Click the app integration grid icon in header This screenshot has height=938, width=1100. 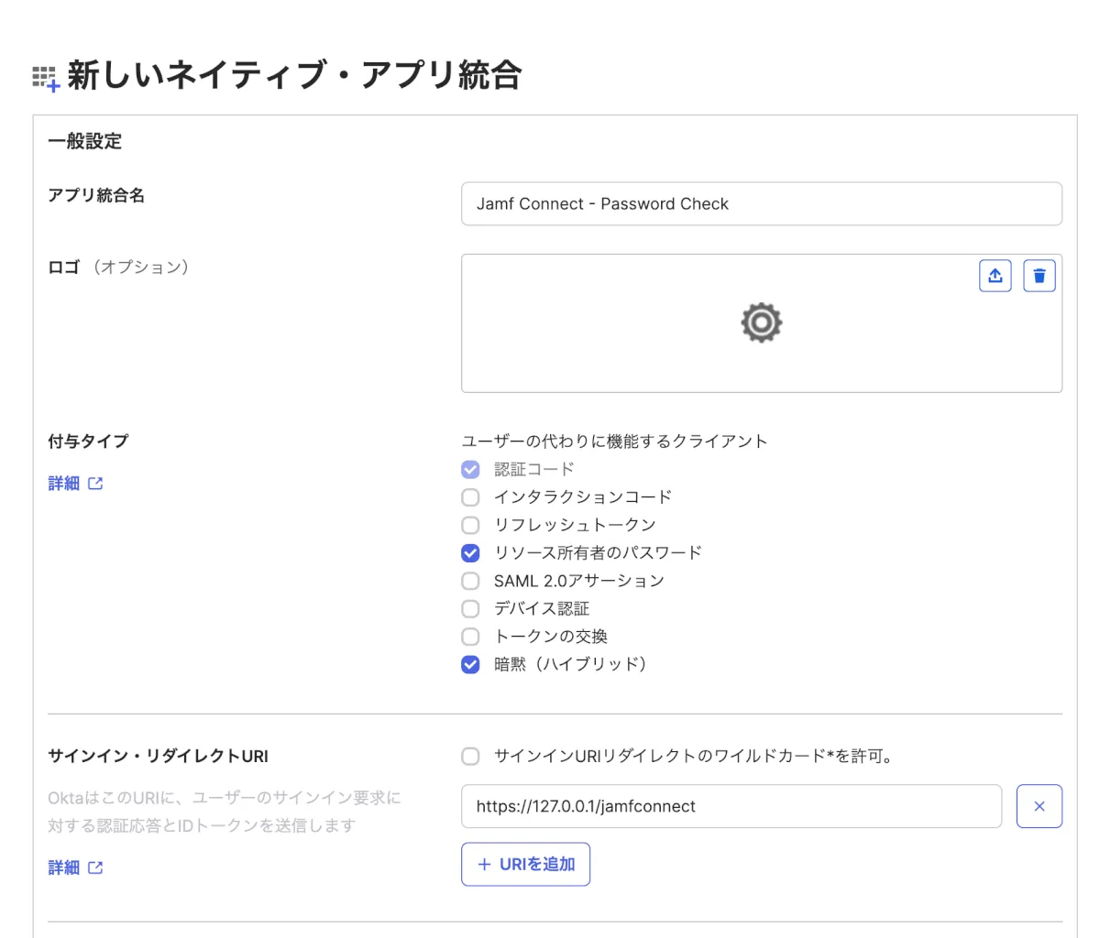click(x=46, y=79)
